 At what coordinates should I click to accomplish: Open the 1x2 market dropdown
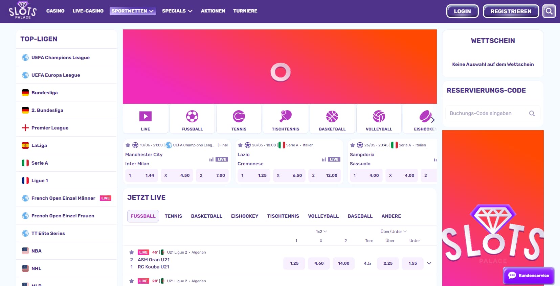pyautogui.click(x=321, y=232)
